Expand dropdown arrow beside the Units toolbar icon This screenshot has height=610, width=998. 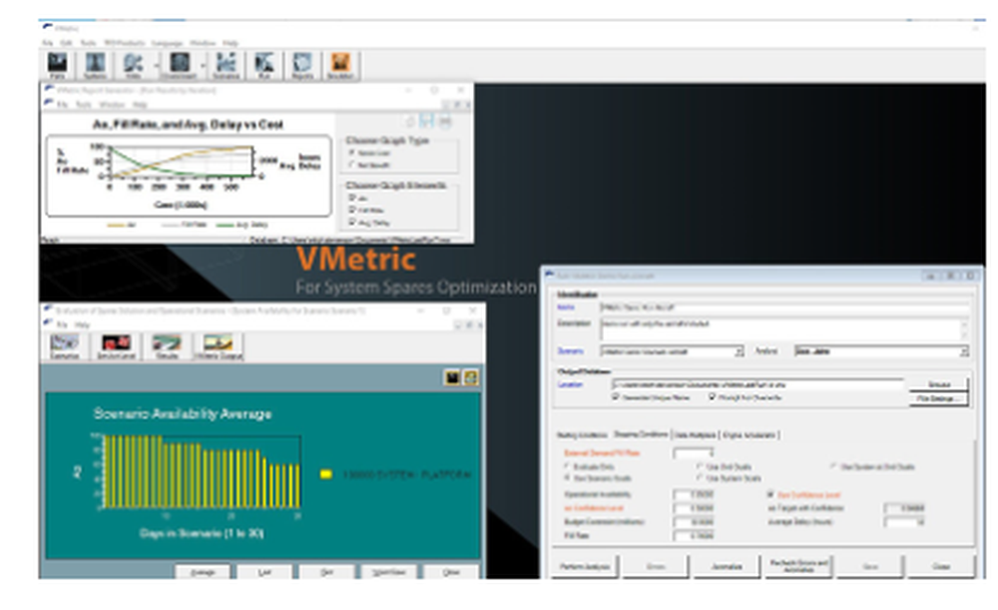(x=156, y=65)
